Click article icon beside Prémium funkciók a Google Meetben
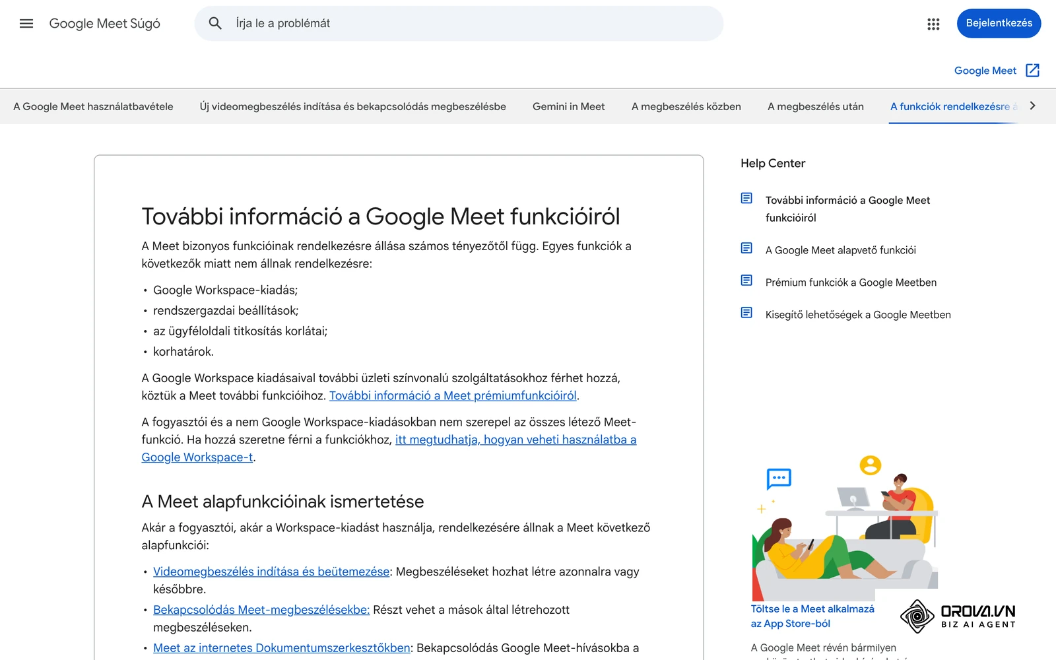The width and height of the screenshot is (1056, 660). pos(746,280)
